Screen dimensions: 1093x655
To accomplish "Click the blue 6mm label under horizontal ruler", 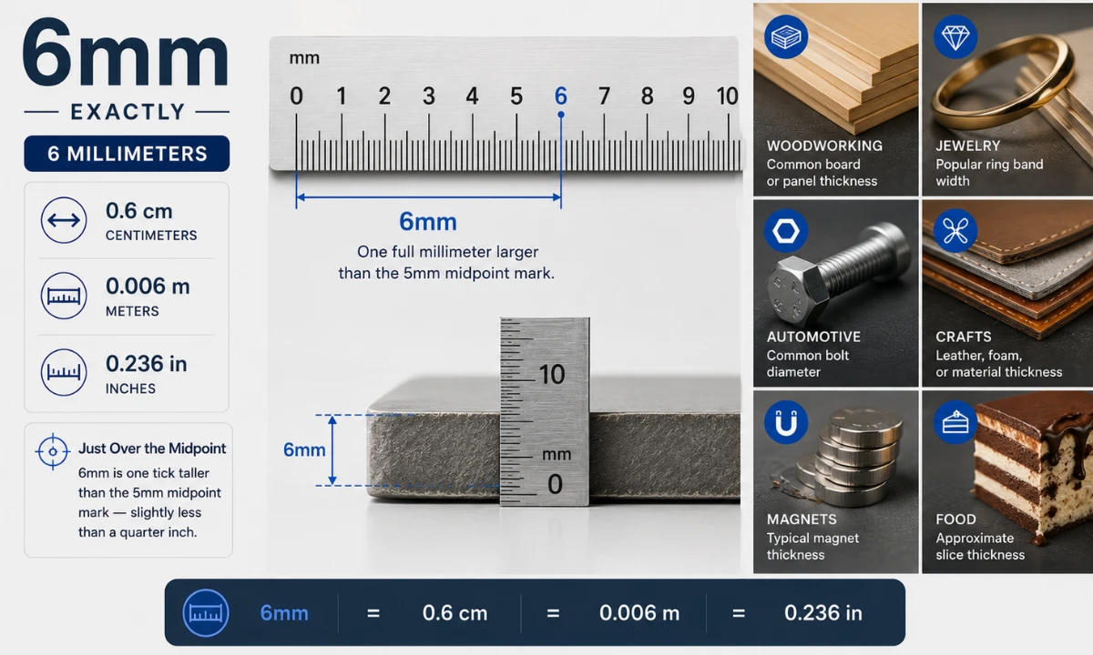I will tap(428, 221).
